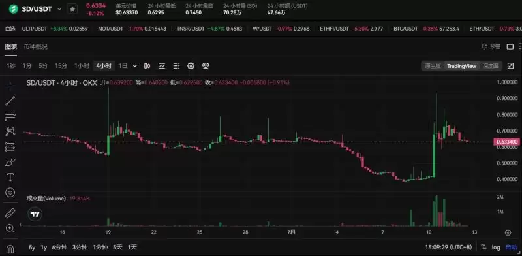
Task: Set range to 1y
Action: [x=44, y=248]
